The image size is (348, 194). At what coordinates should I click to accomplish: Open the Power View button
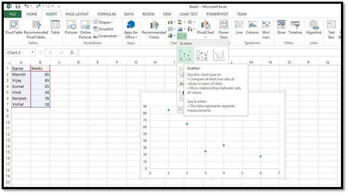(224, 30)
